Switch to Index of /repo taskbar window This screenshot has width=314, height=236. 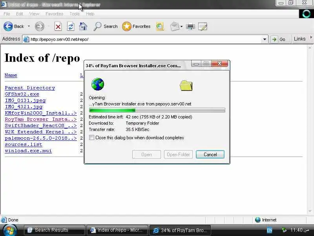(117, 230)
